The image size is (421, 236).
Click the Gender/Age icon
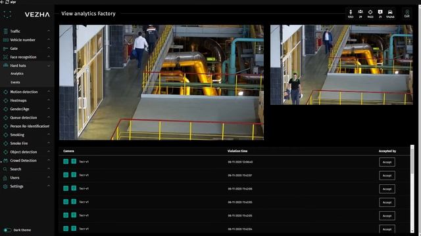(x=5, y=109)
